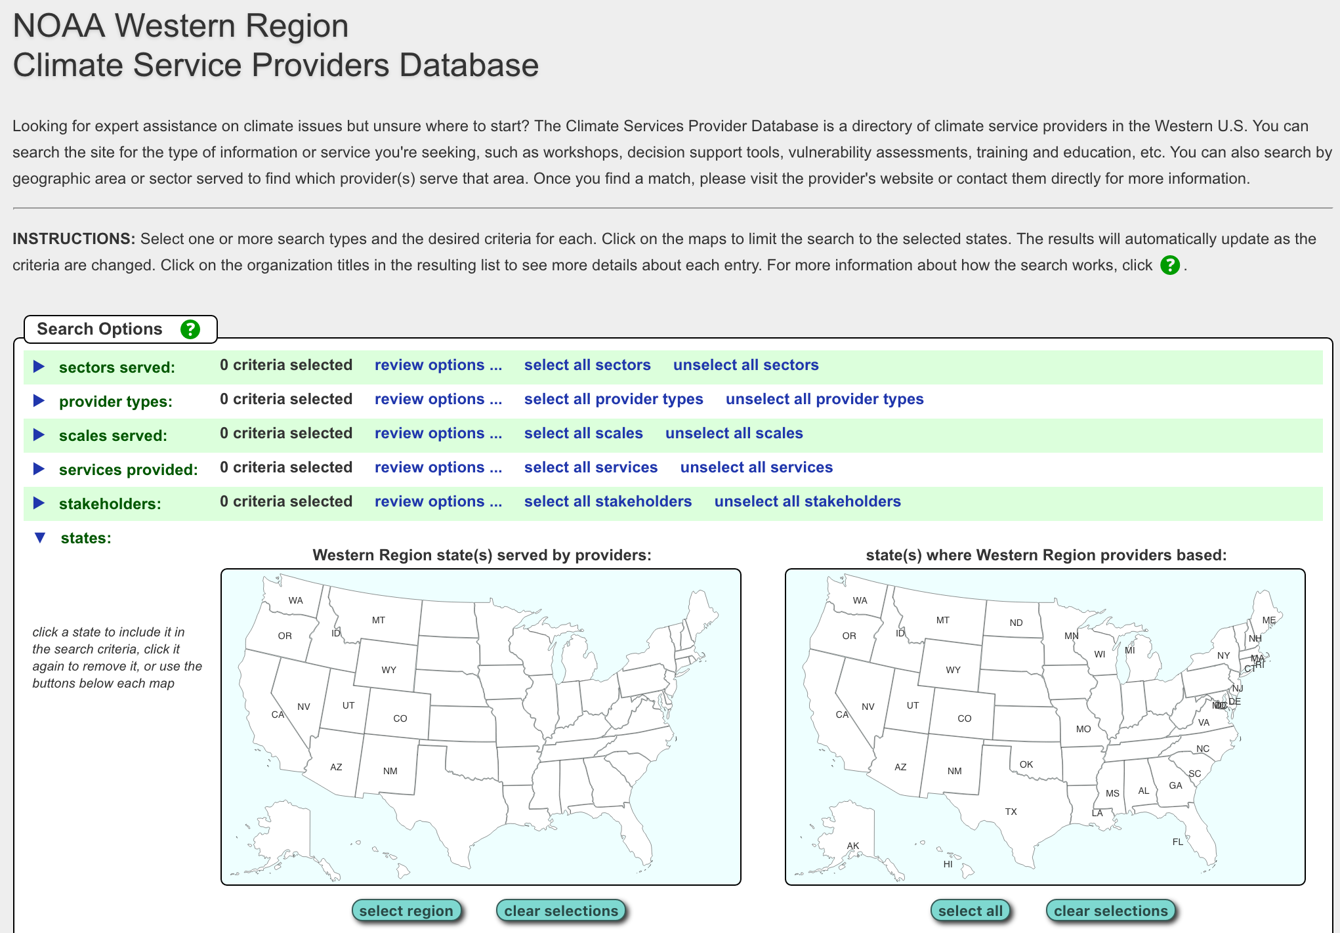Viewport: 1340px width, 933px height.
Task: Select Virginia on the providers based map
Action: pyautogui.click(x=1204, y=722)
